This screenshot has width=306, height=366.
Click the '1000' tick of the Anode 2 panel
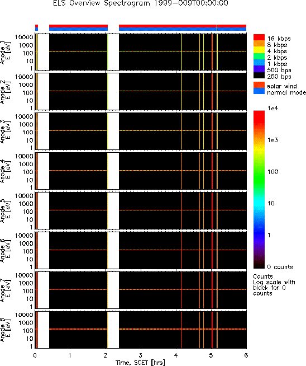click(x=26, y=85)
